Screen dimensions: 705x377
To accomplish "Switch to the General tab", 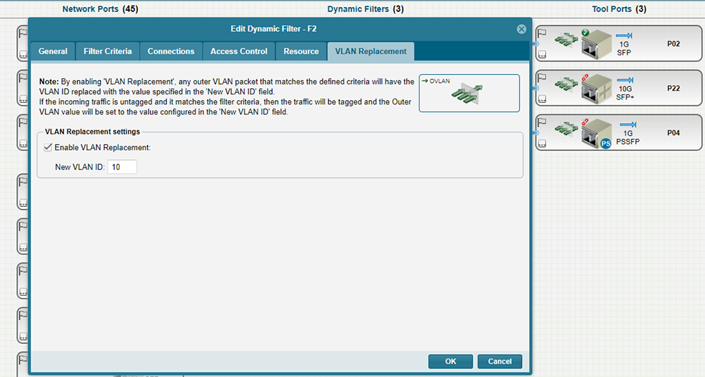I will [53, 51].
